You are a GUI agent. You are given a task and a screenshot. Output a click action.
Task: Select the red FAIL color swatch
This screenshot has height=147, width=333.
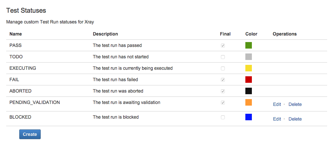tap(249, 80)
